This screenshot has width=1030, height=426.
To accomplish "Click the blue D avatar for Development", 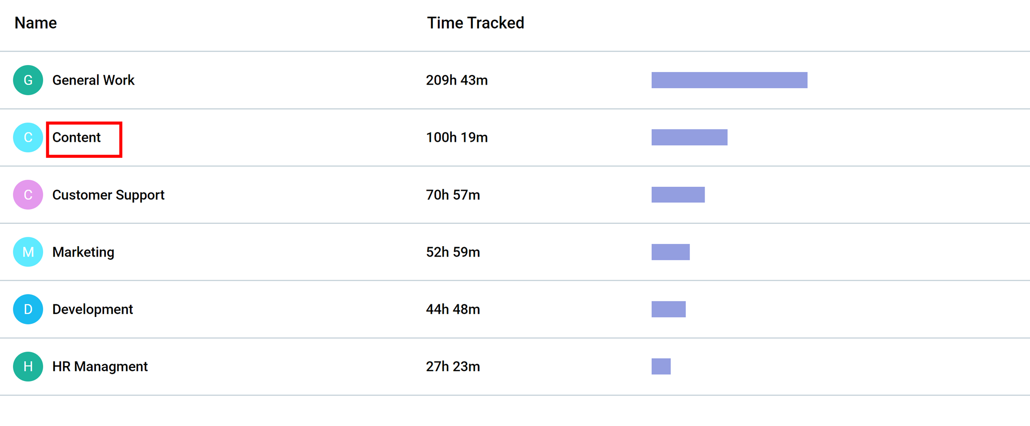I will click(x=28, y=309).
